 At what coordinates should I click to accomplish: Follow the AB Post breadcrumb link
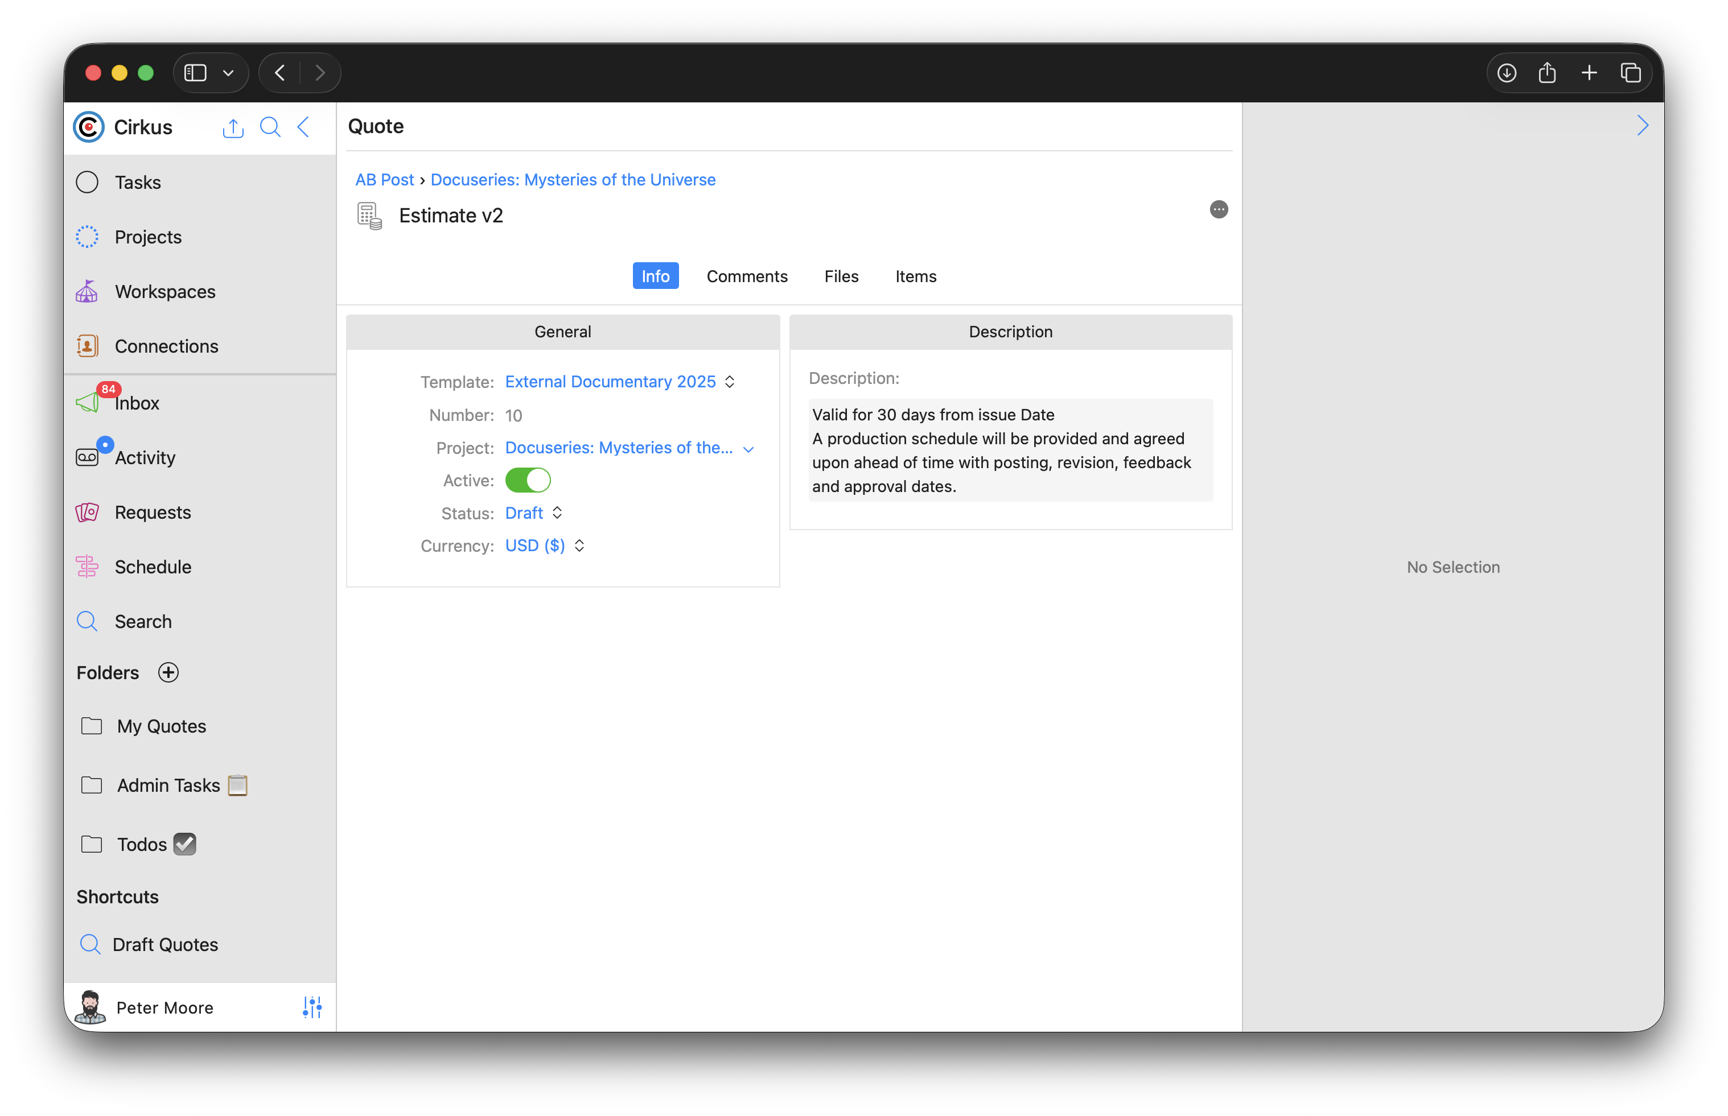(384, 179)
